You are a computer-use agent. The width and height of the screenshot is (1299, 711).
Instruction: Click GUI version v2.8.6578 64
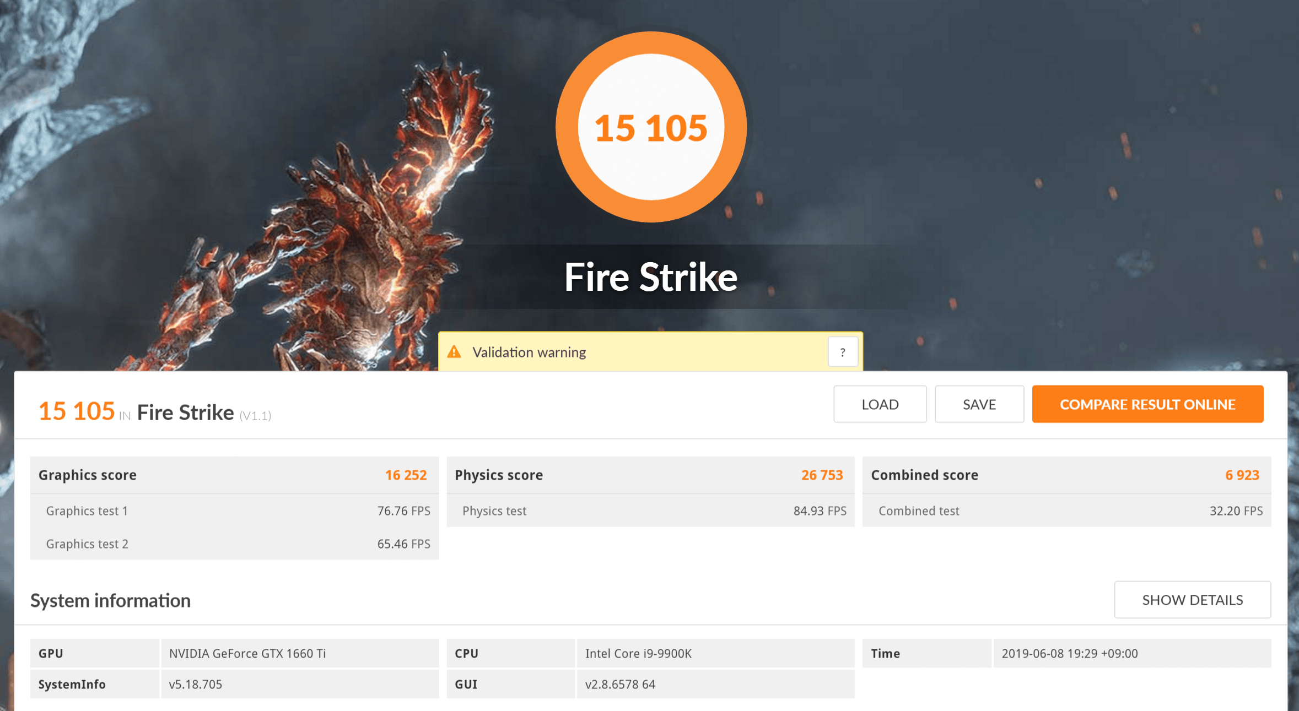pos(620,684)
